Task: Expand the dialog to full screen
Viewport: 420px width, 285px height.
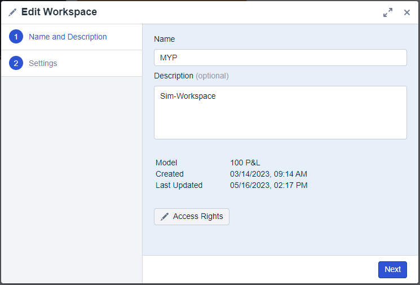Action: [388, 12]
